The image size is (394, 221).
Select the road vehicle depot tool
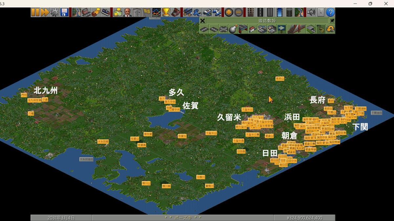243,29
